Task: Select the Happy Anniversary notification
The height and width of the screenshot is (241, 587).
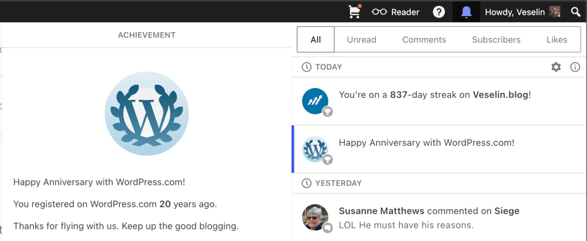Action: coord(439,149)
